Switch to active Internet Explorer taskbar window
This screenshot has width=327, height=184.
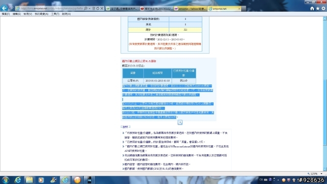click(65, 180)
